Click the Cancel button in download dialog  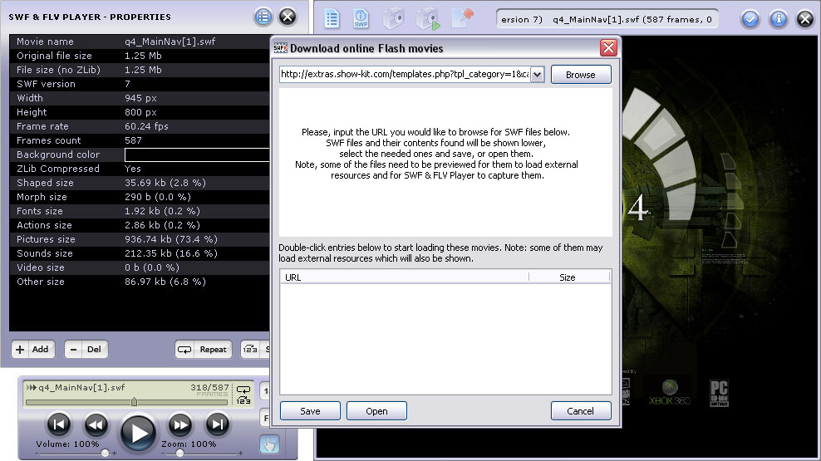tap(581, 411)
